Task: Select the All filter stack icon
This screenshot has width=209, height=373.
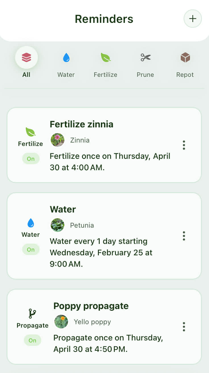Action: click(26, 58)
